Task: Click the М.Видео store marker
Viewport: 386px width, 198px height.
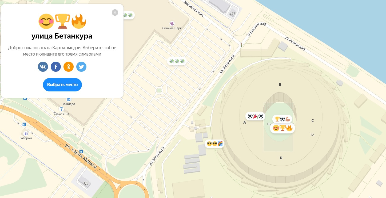Action: click(69, 99)
